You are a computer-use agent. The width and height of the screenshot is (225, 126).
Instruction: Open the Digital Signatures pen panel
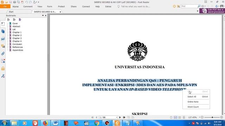[x=3, y=76]
